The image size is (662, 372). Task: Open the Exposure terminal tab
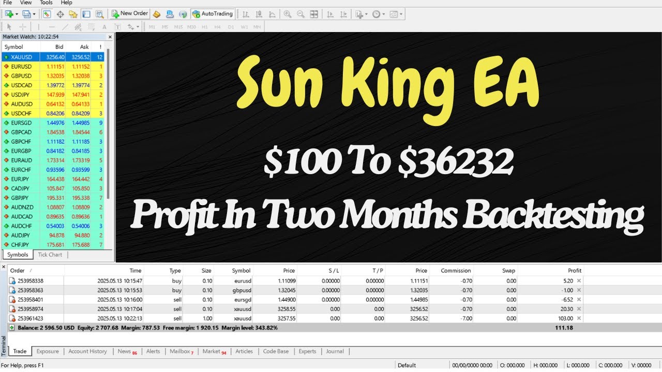[48, 351]
